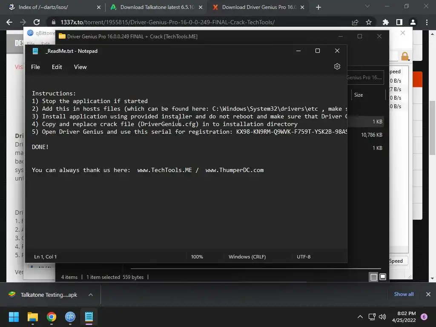This screenshot has width=436, height=327.
Task: Click Speed button in qBittorrent window
Action: tap(398, 261)
